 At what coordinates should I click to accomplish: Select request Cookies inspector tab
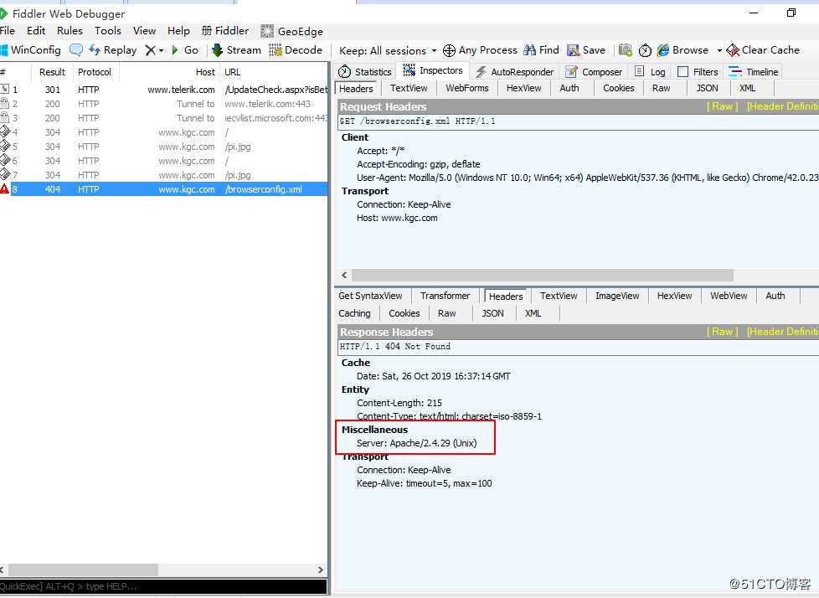tap(618, 88)
